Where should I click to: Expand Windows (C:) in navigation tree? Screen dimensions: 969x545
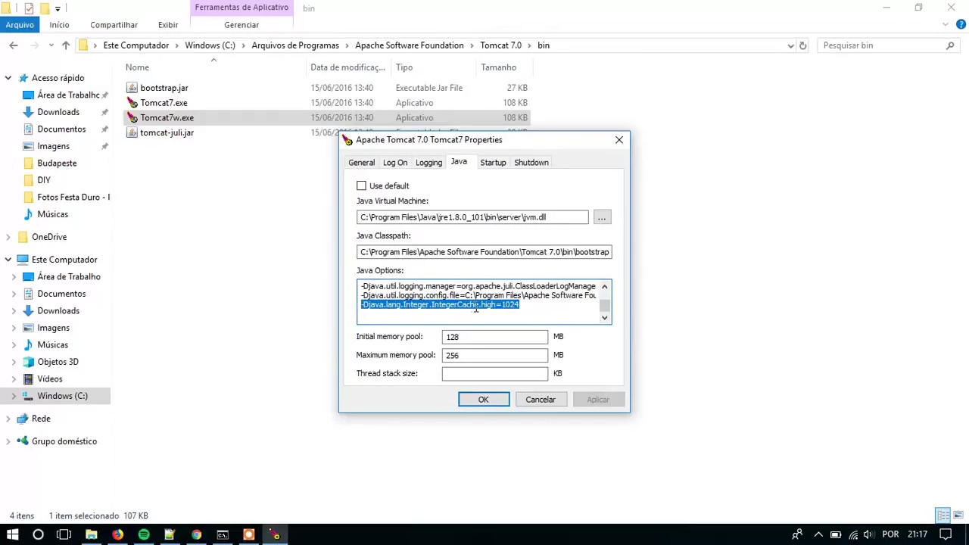[x=14, y=396]
